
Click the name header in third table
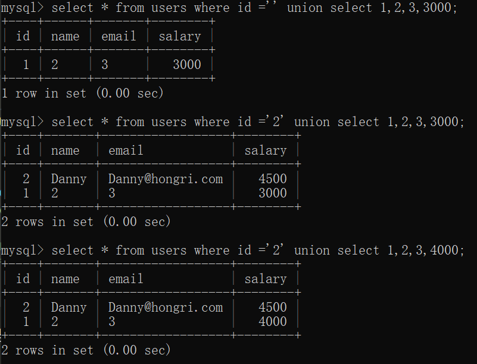tap(65, 279)
